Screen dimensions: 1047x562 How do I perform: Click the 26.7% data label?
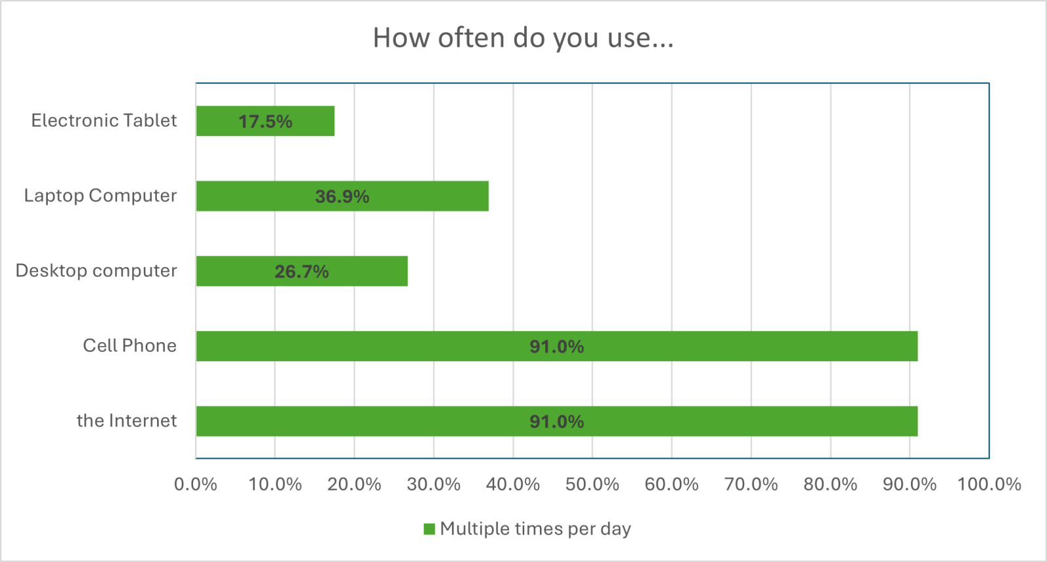point(302,272)
